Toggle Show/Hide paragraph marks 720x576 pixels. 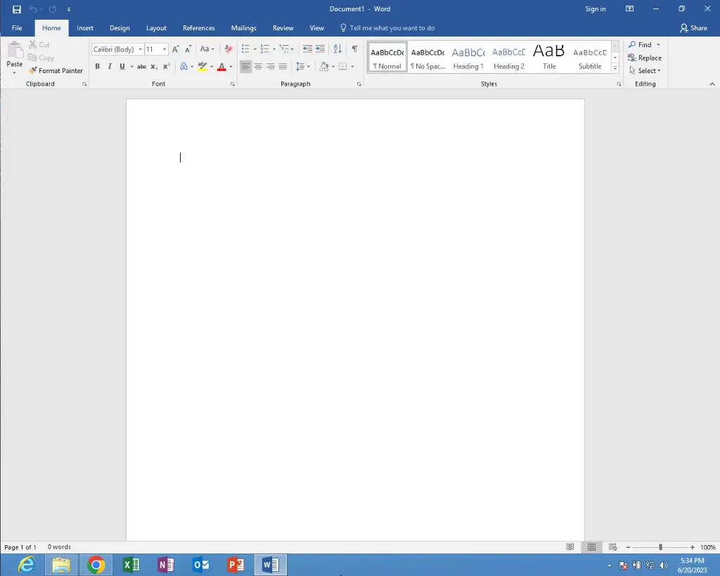pyautogui.click(x=354, y=49)
